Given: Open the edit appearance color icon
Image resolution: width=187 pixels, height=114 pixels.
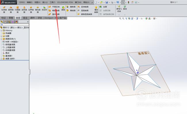Looking at the screenshot, I should tap(146, 19).
